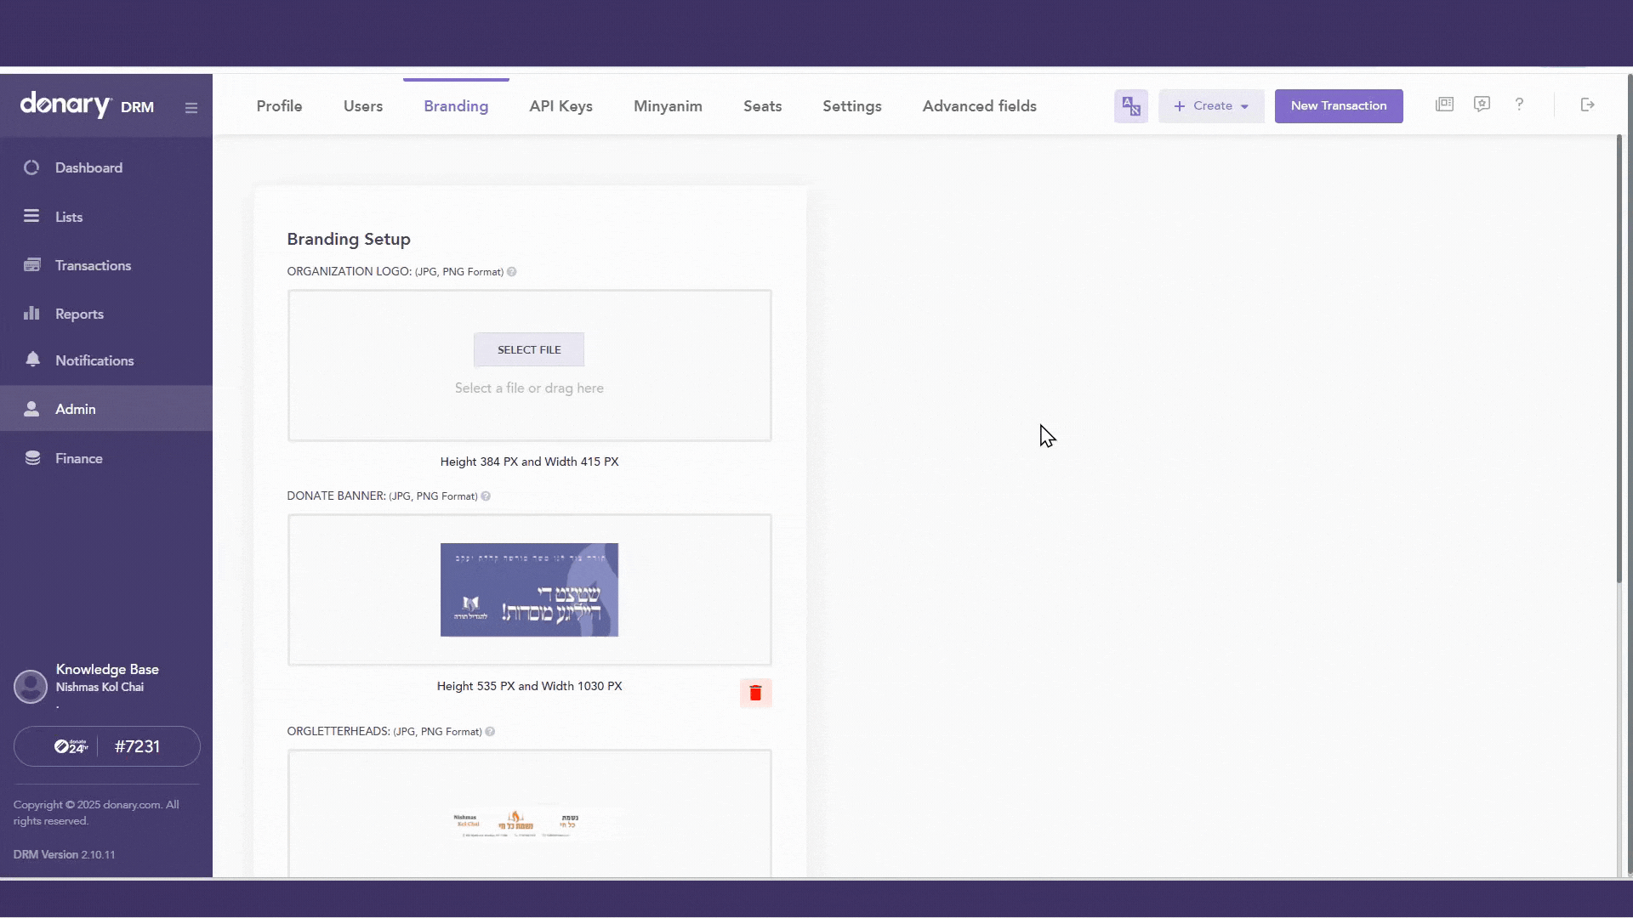Open the feedback star chat icon

(x=1482, y=105)
